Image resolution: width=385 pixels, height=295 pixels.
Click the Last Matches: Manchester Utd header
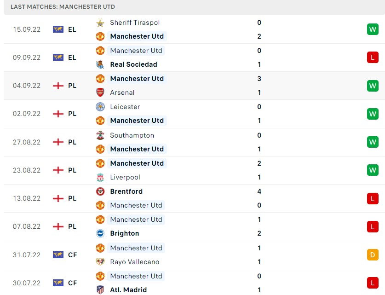[x=63, y=7]
